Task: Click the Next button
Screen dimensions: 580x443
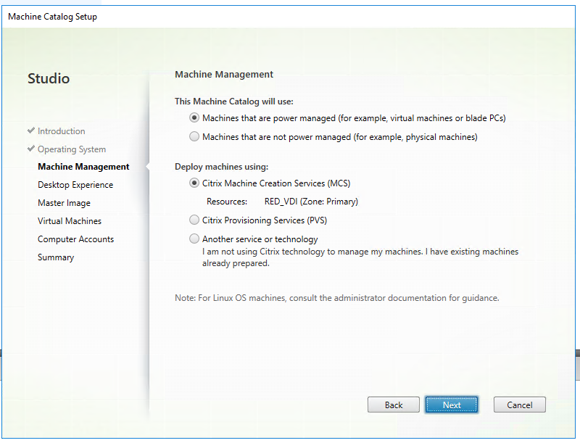Action: pyautogui.click(x=452, y=405)
